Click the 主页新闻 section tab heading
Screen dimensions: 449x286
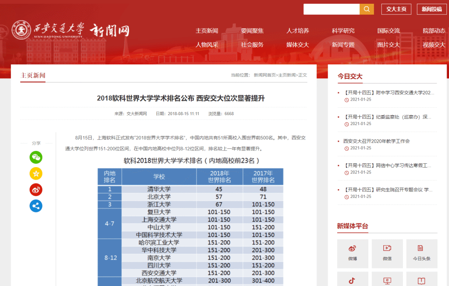(33, 75)
